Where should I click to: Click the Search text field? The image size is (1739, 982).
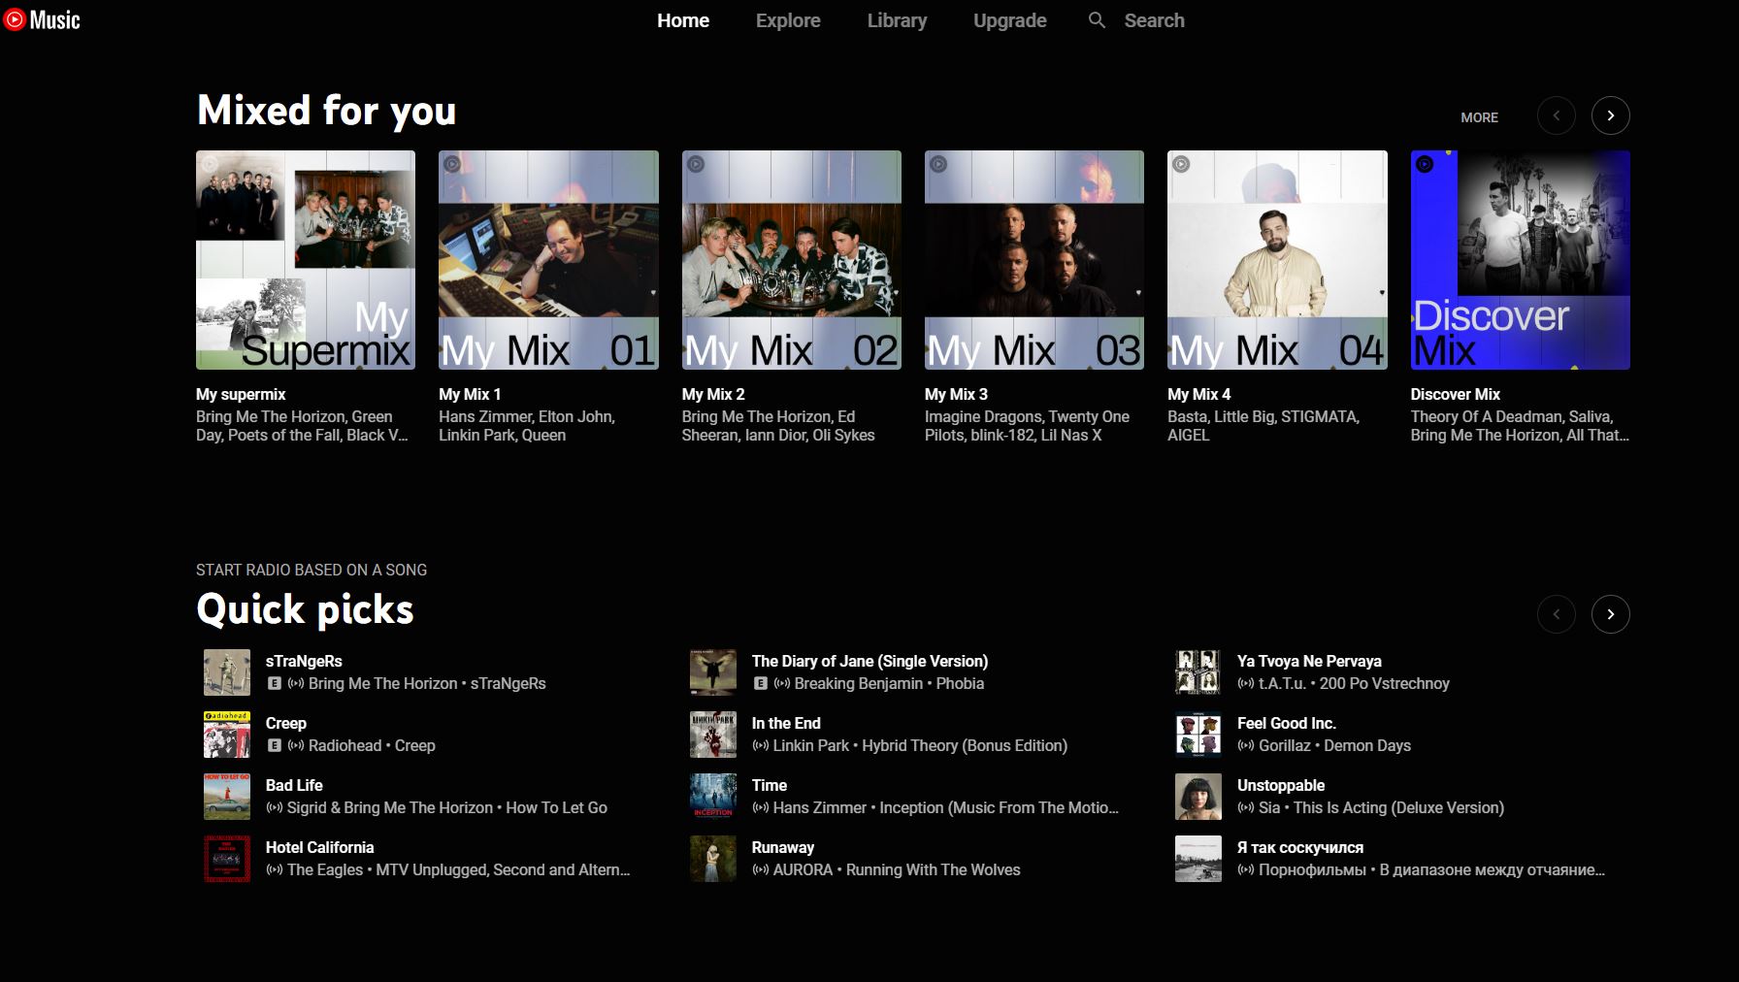(x=1154, y=20)
